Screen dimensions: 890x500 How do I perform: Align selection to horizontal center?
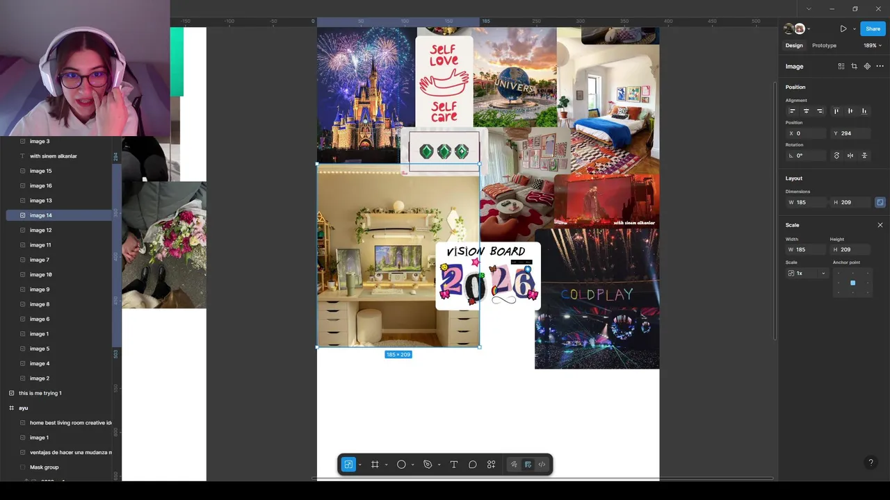[x=806, y=111]
